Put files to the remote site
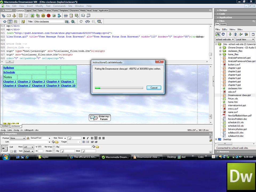 click(x=235, y=34)
